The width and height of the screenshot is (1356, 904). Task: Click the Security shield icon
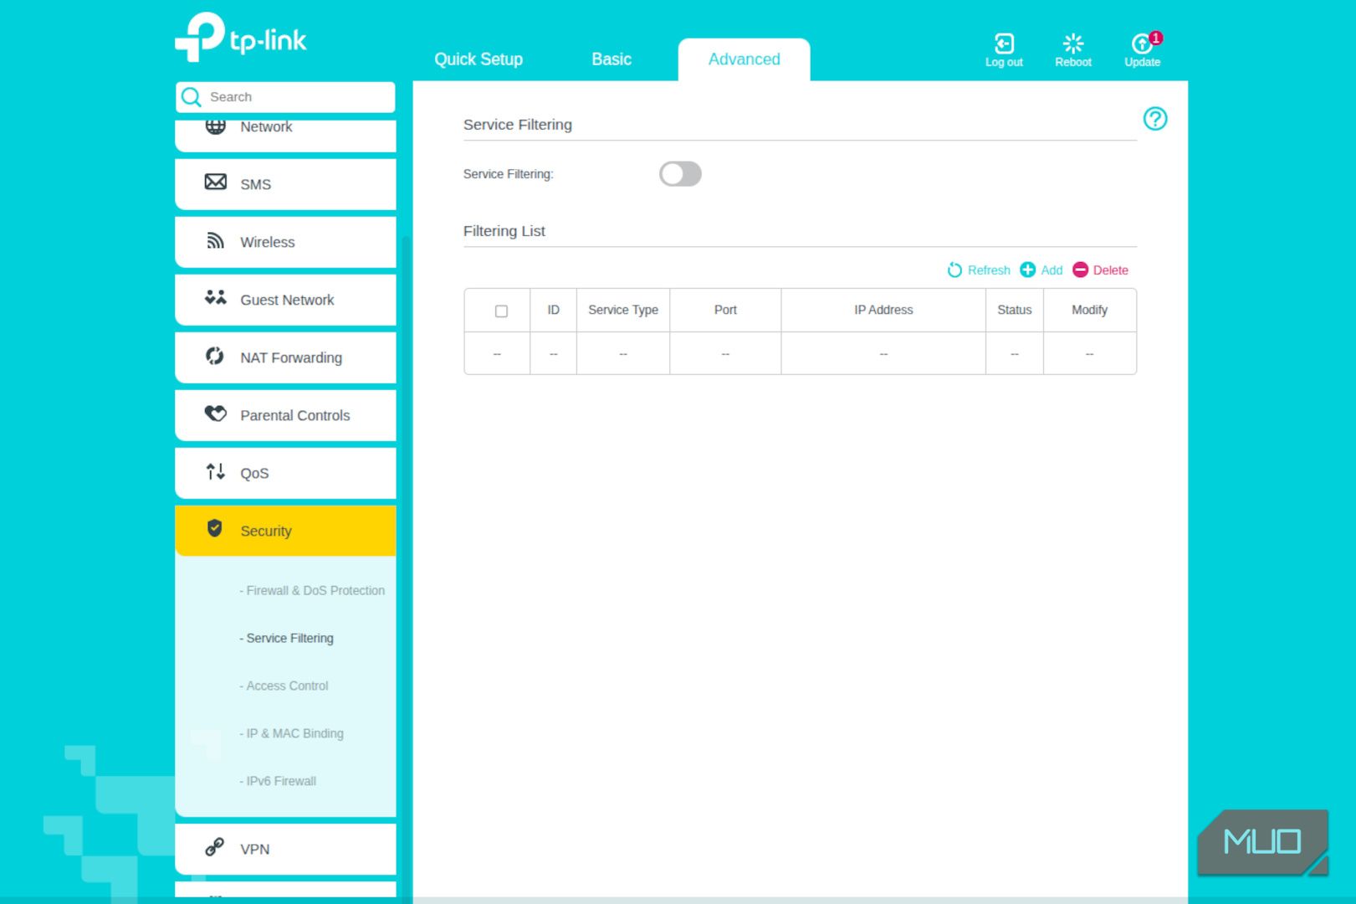click(215, 528)
